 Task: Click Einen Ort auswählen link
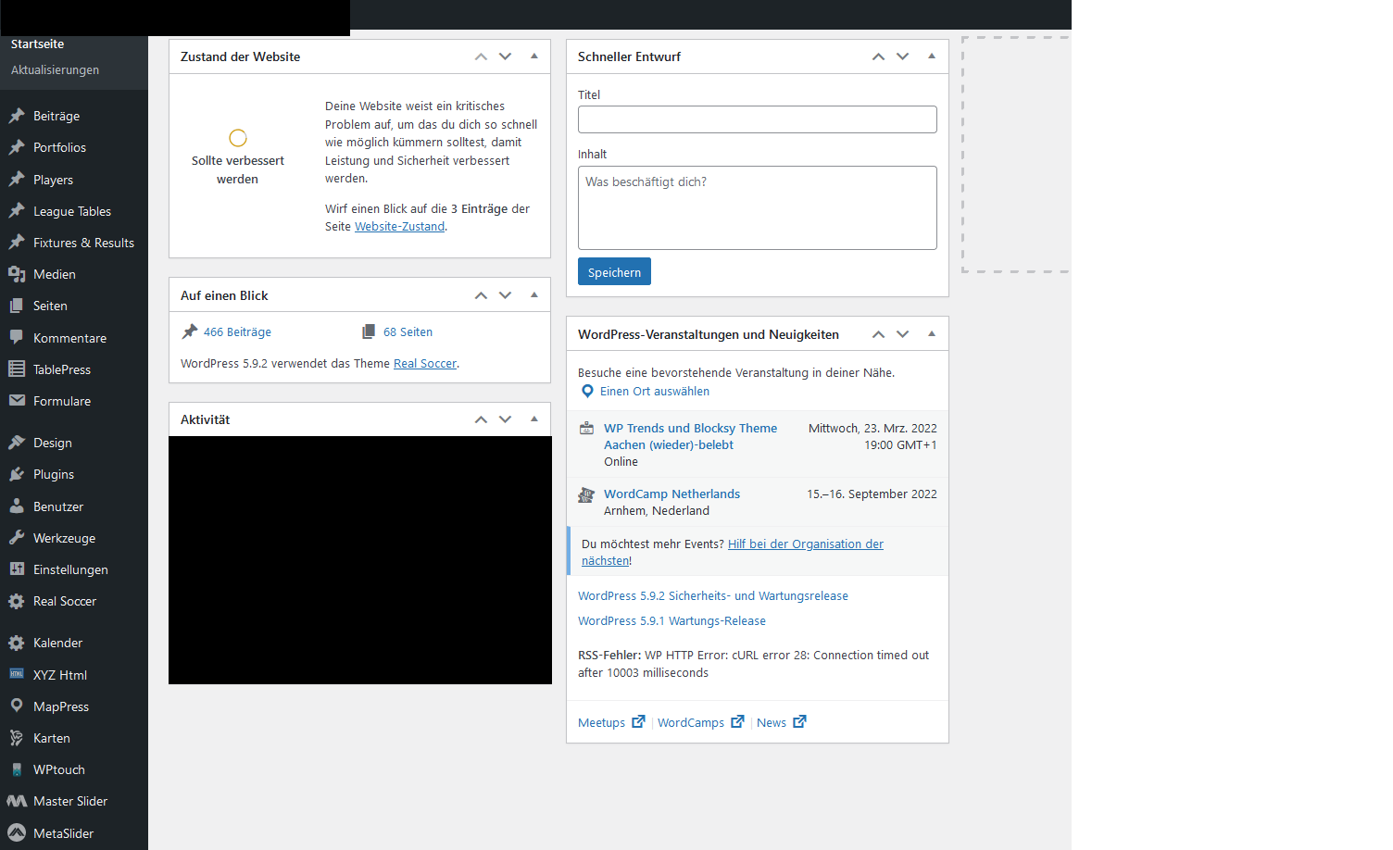click(x=655, y=392)
